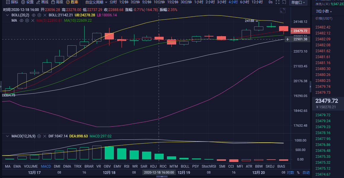
Task: Select the SKDJ sub-indicator
Action: click(270, 166)
